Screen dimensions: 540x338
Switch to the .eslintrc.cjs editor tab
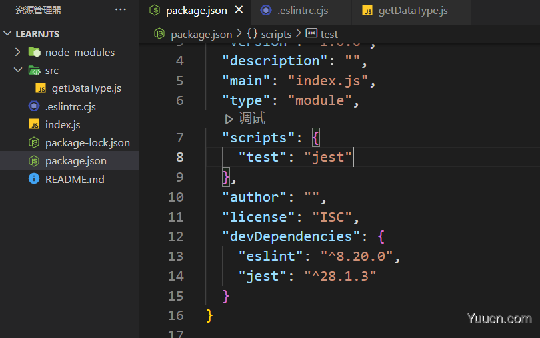pyautogui.click(x=303, y=11)
